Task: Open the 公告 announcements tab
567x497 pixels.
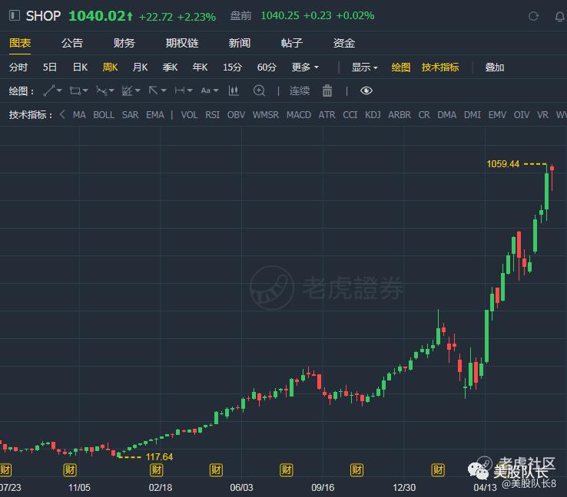Action: 72,43
